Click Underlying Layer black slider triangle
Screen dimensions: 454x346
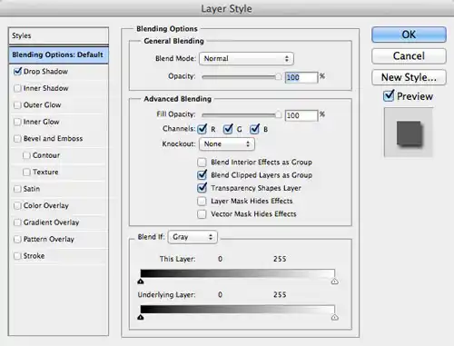click(141, 317)
